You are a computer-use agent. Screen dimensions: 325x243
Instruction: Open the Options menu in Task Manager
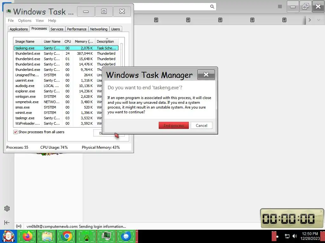25,21
